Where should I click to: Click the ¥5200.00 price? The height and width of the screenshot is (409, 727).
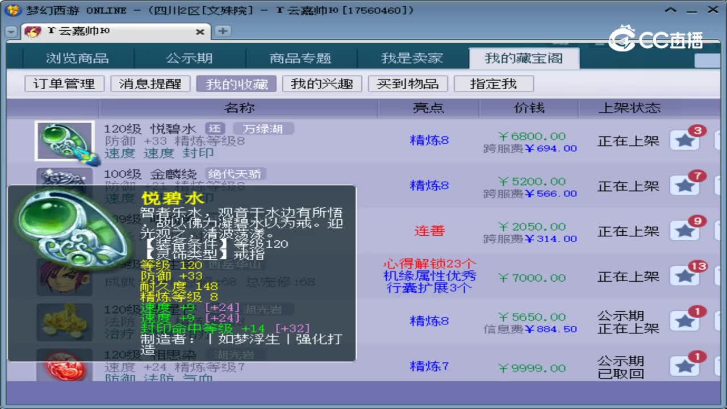pyautogui.click(x=532, y=182)
